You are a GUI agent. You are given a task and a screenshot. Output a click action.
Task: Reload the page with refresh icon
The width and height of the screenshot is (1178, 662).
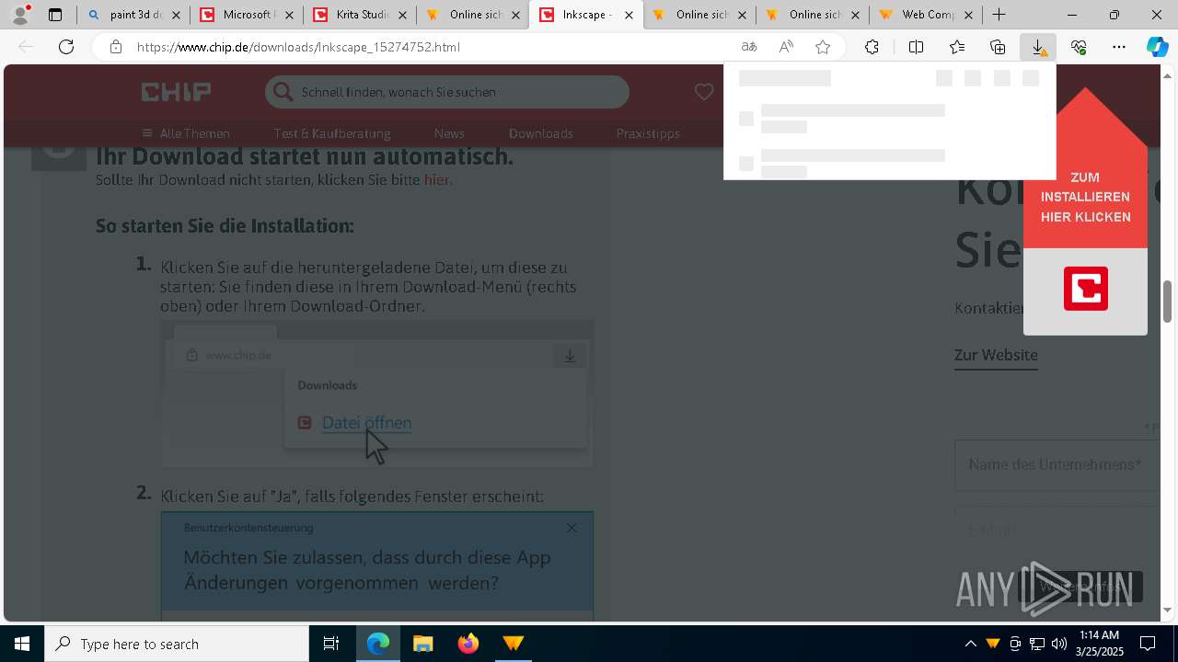(66, 47)
